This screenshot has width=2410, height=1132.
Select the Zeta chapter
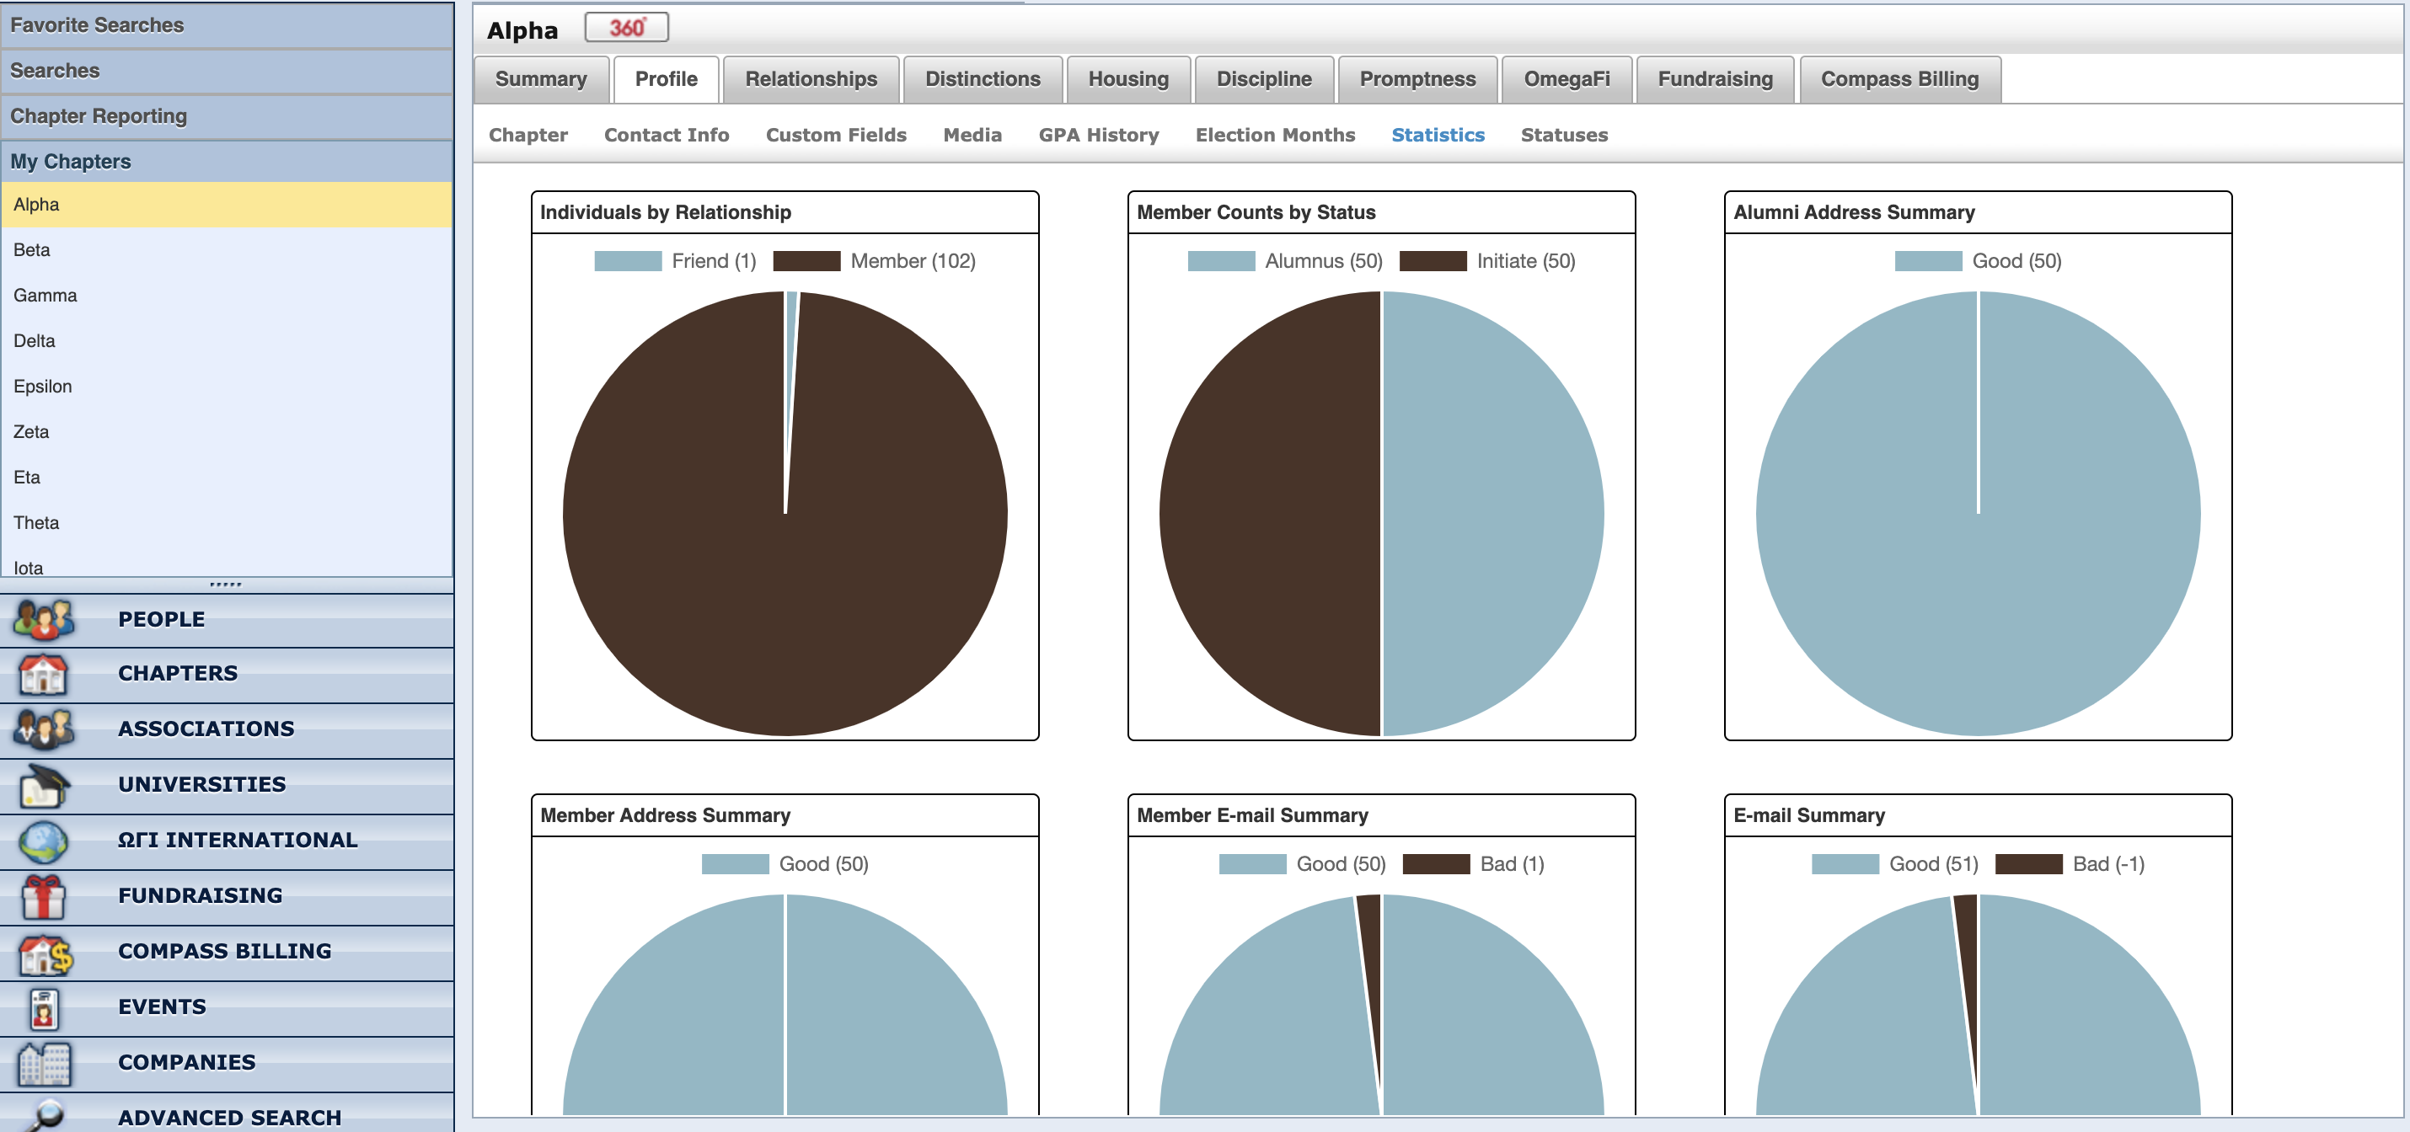[x=228, y=432]
